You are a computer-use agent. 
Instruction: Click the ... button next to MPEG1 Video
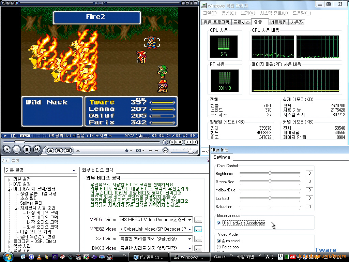(x=198, y=220)
